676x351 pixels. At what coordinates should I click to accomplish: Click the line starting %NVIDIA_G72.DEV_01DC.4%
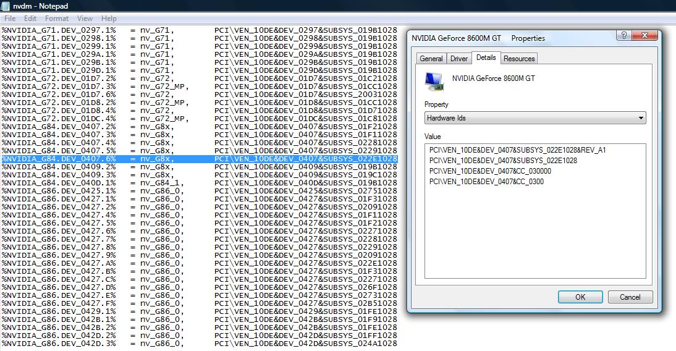pos(199,119)
